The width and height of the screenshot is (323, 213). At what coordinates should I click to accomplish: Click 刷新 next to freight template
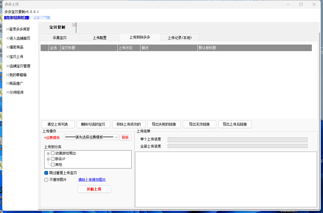125,137
